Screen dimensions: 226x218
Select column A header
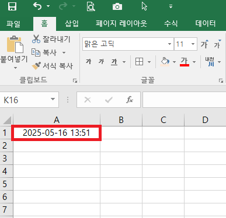click(57, 120)
